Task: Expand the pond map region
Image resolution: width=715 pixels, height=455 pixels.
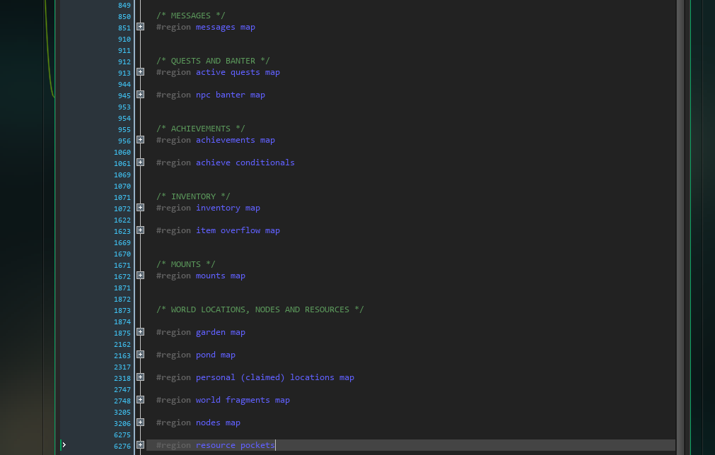Action: (140, 354)
